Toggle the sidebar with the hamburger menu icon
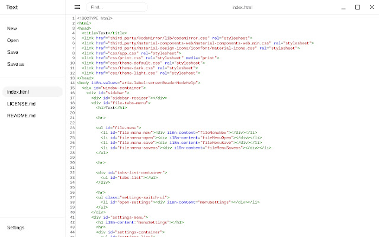Image resolution: width=379 pixels, height=237 pixels. click(77, 7)
